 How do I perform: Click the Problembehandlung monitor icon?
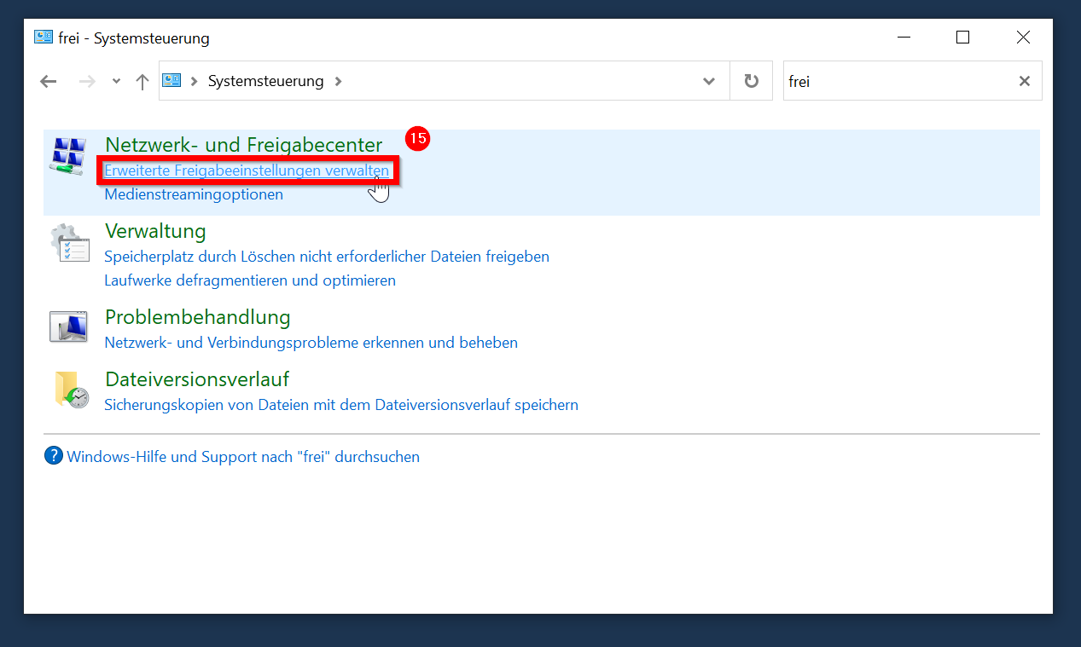click(69, 326)
